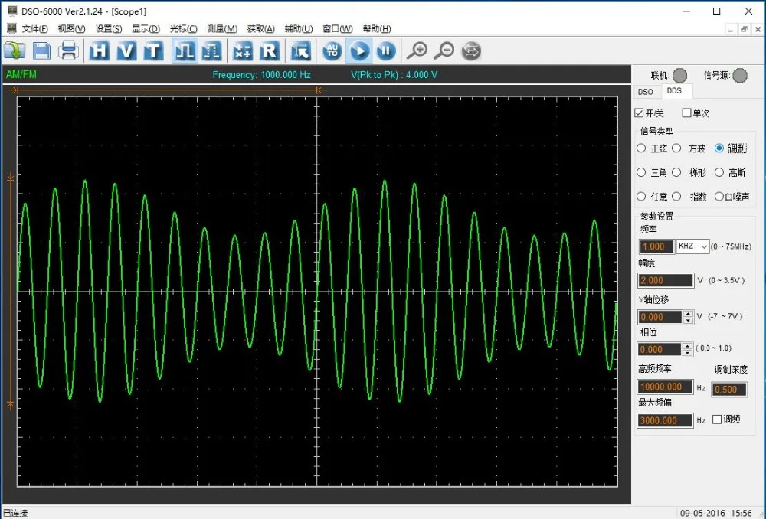The height and width of the screenshot is (519, 766).
Task: Click the R reference waveform icon
Action: (269, 51)
